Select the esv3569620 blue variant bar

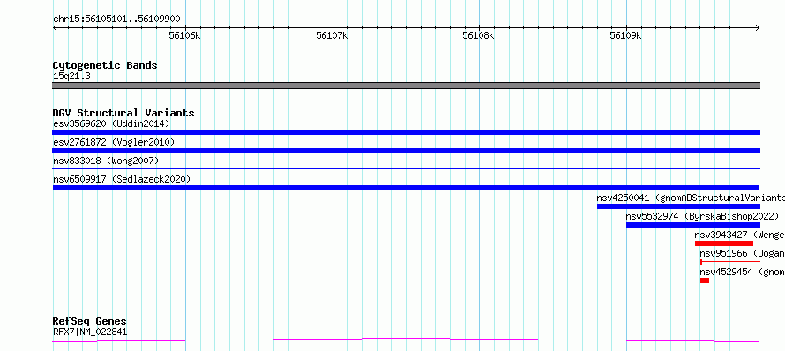(406, 132)
